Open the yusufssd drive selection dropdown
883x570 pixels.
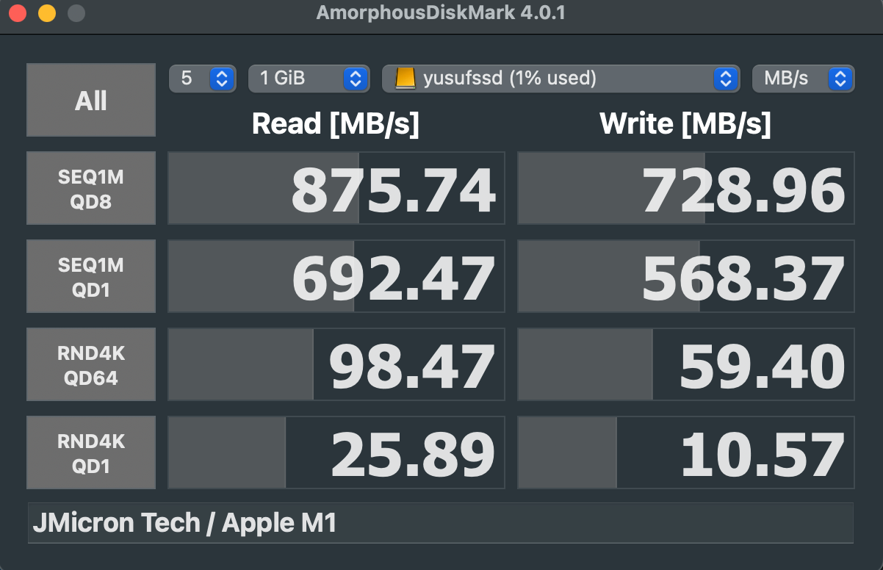click(560, 78)
